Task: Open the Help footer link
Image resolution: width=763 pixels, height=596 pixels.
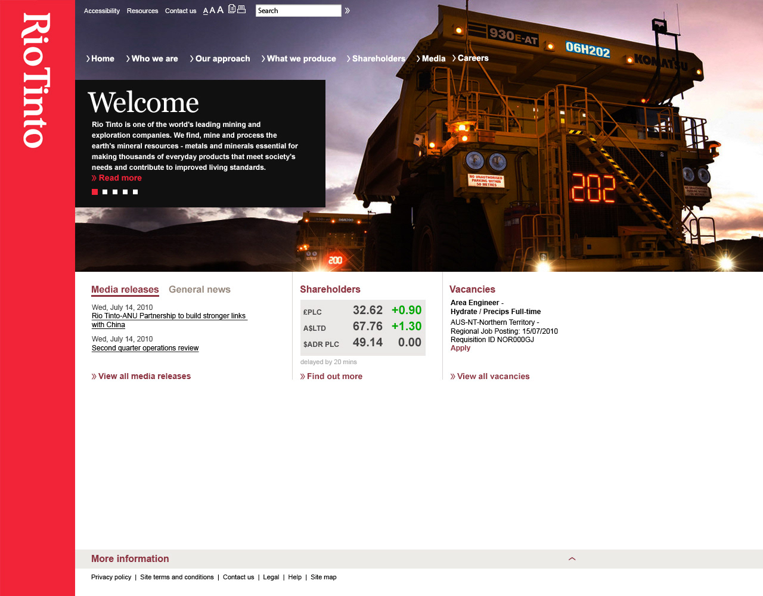Action: (295, 577)
